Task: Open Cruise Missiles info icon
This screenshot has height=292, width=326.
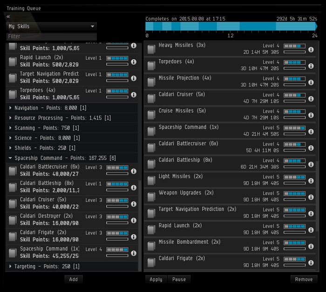Action: point(311,115)
